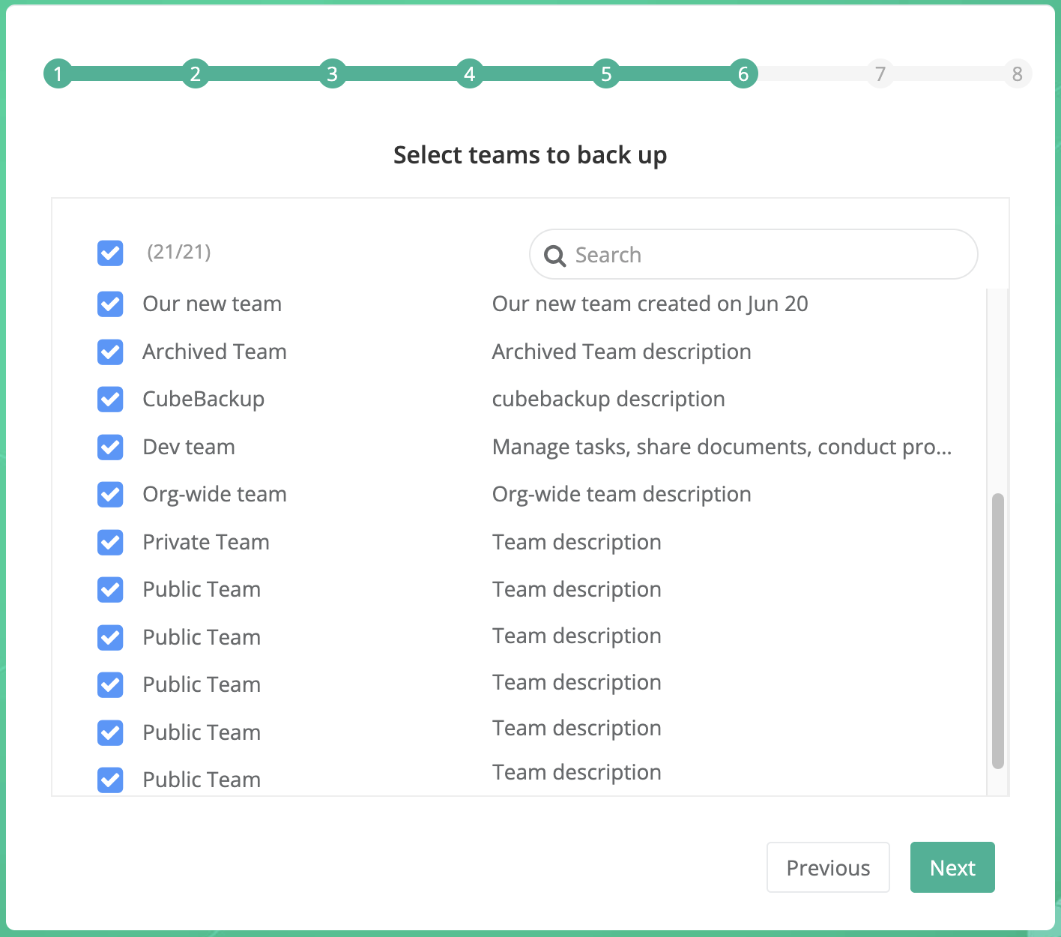Uncheck the Dev team entry
This screenshot has width=1061, height=937.
[109, 447]
